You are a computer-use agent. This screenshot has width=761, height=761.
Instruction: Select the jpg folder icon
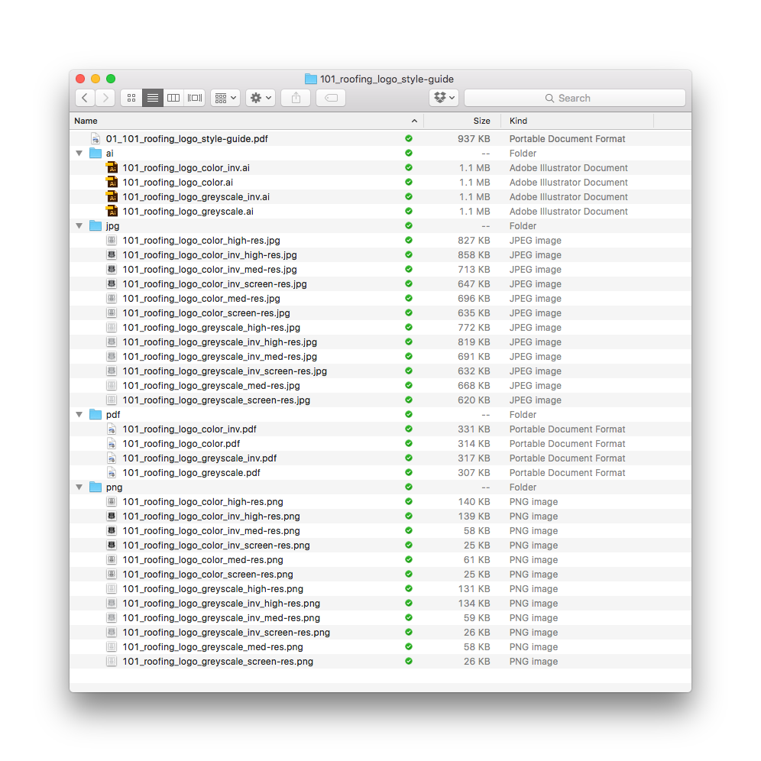click(96, 225)
